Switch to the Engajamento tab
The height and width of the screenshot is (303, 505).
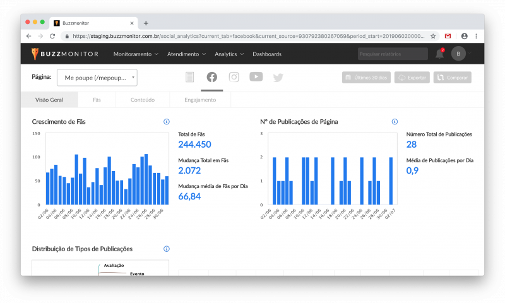tap(200, 100)
